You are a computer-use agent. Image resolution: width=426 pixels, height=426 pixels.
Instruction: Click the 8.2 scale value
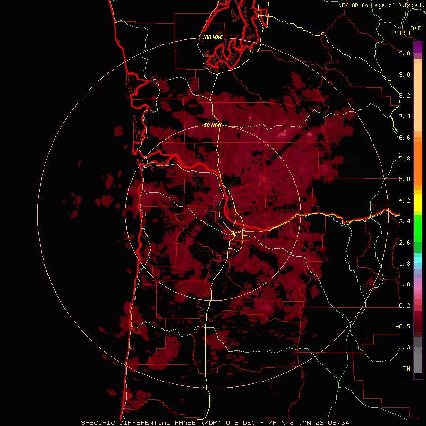pyautogui.click(x=405, y=95)
